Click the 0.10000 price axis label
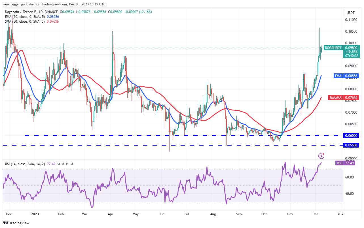 point(351,43)
